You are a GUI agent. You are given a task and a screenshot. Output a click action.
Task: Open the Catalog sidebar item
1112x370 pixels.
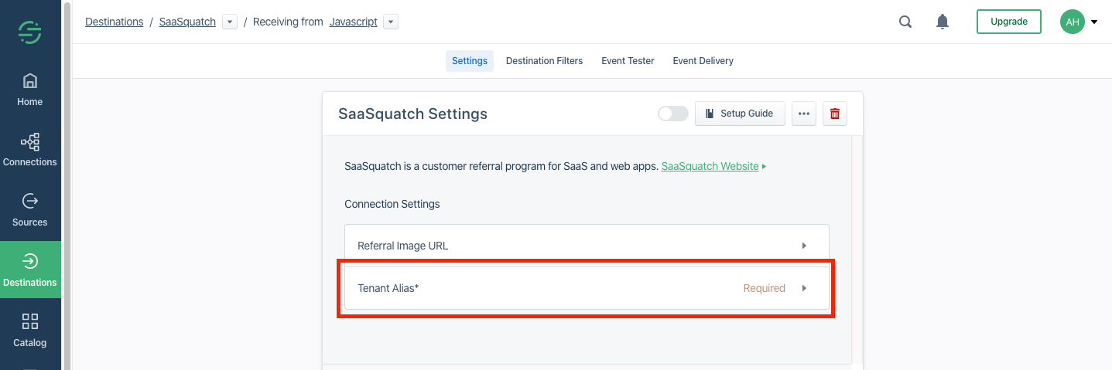(30, 331)
